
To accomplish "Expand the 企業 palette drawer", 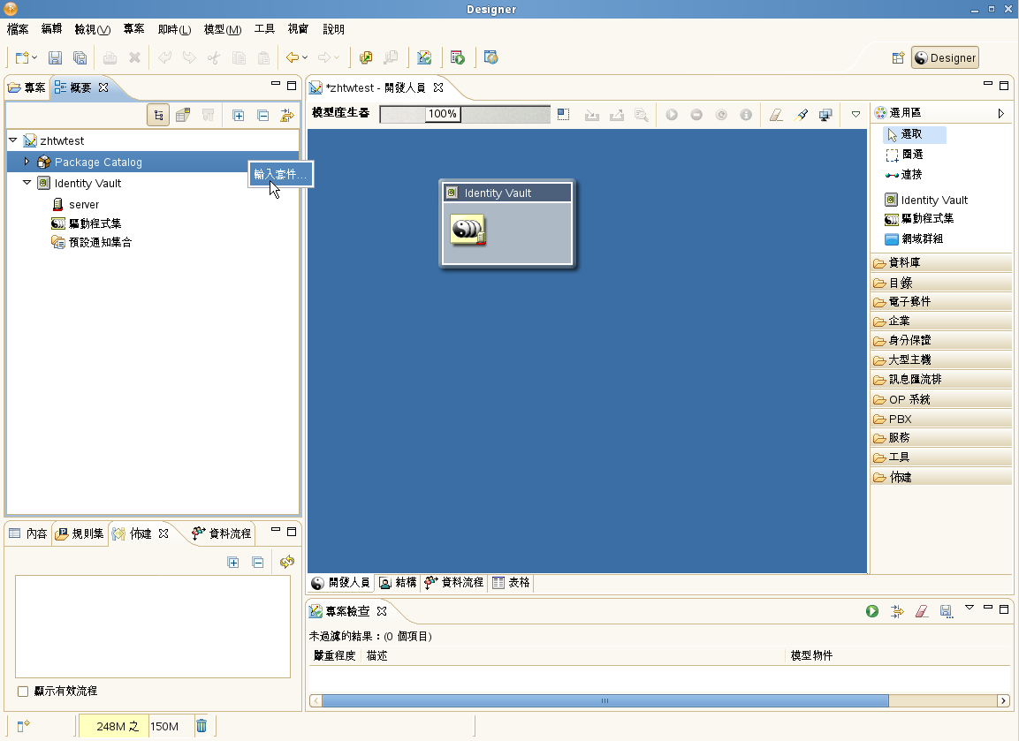I will pos(941,321).
